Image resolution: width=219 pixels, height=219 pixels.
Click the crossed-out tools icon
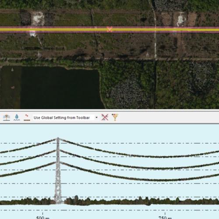(105, 117)
